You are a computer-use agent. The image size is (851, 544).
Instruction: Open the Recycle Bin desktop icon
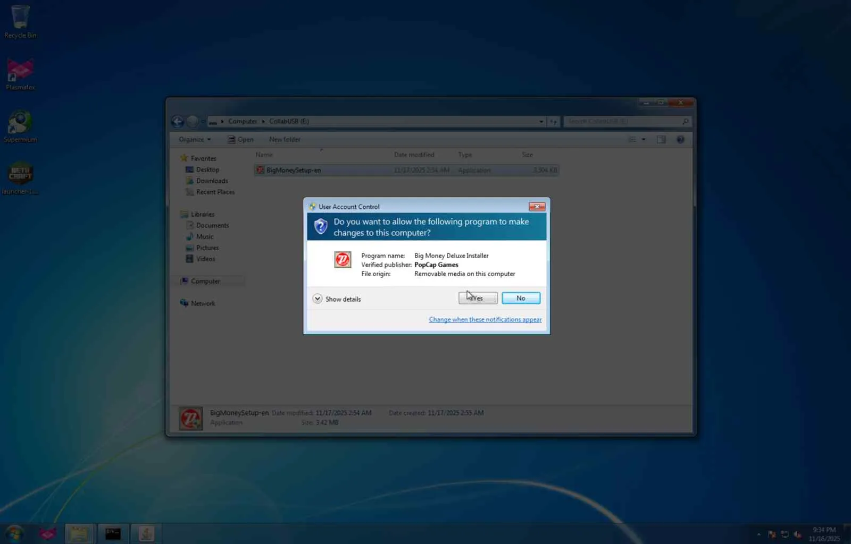[x=20, y=21]
